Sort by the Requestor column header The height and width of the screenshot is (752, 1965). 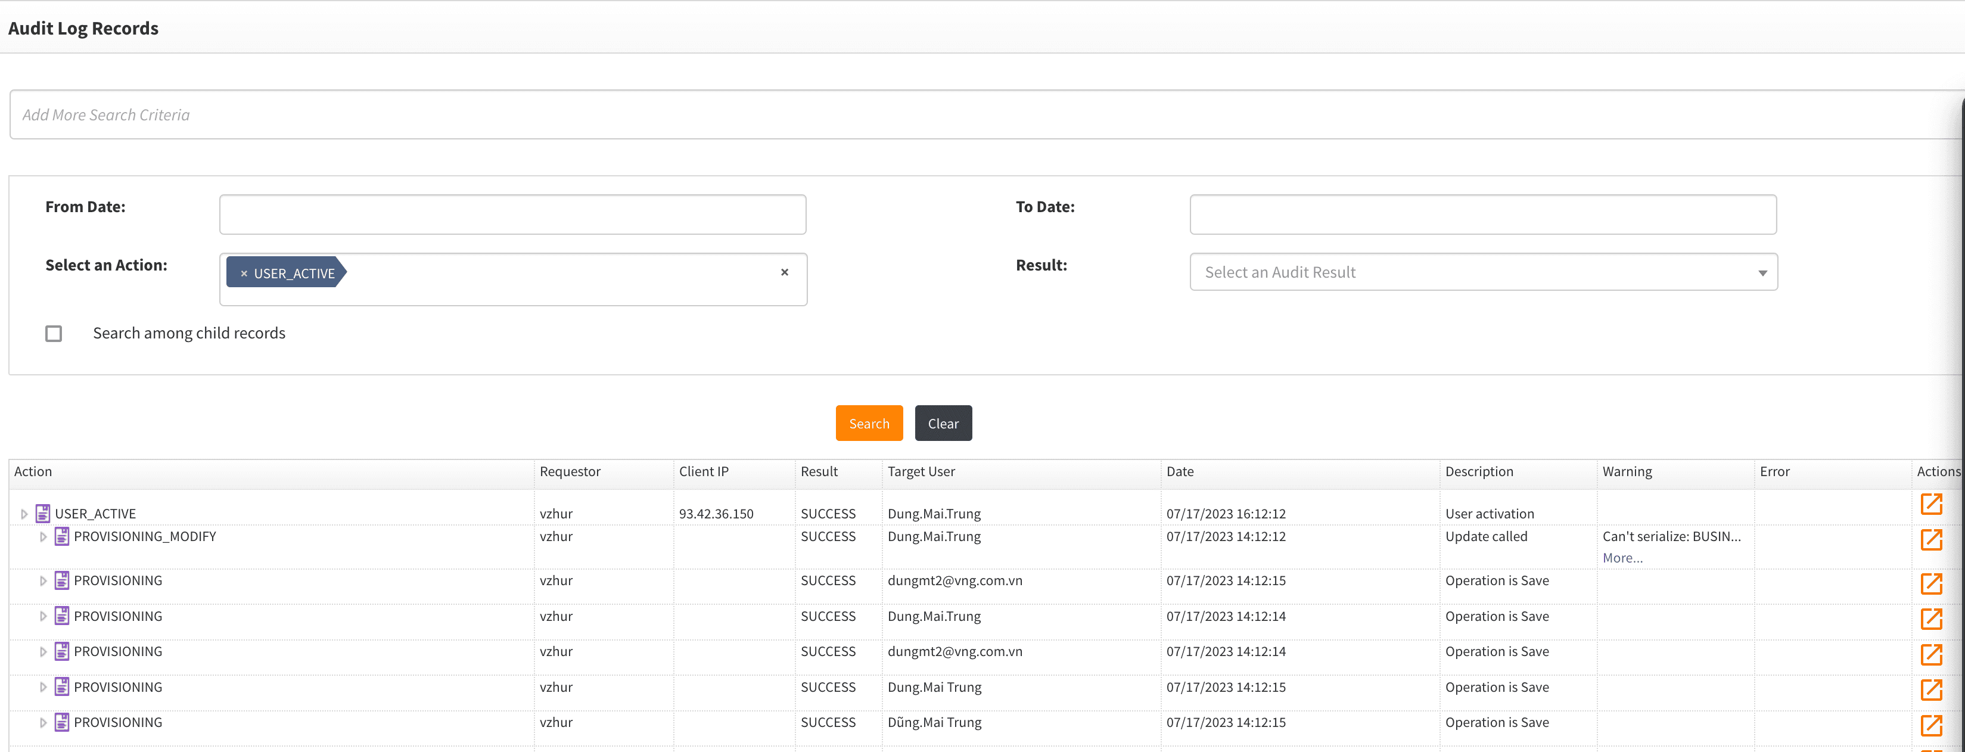[570, 471]
